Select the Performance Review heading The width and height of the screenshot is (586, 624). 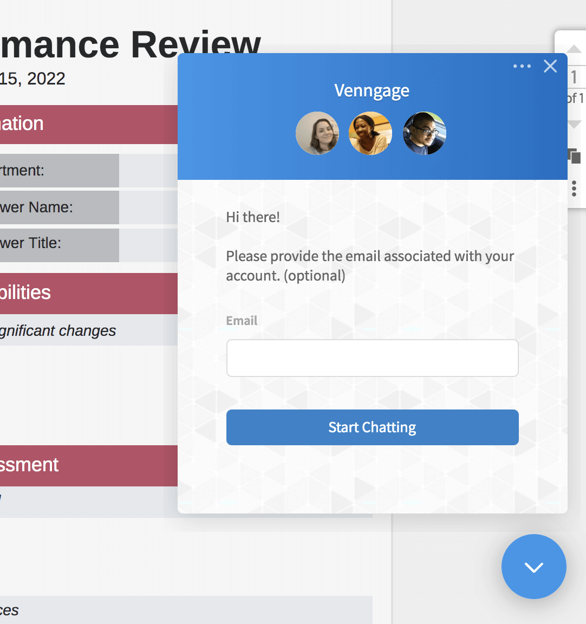tap(131, 44)
